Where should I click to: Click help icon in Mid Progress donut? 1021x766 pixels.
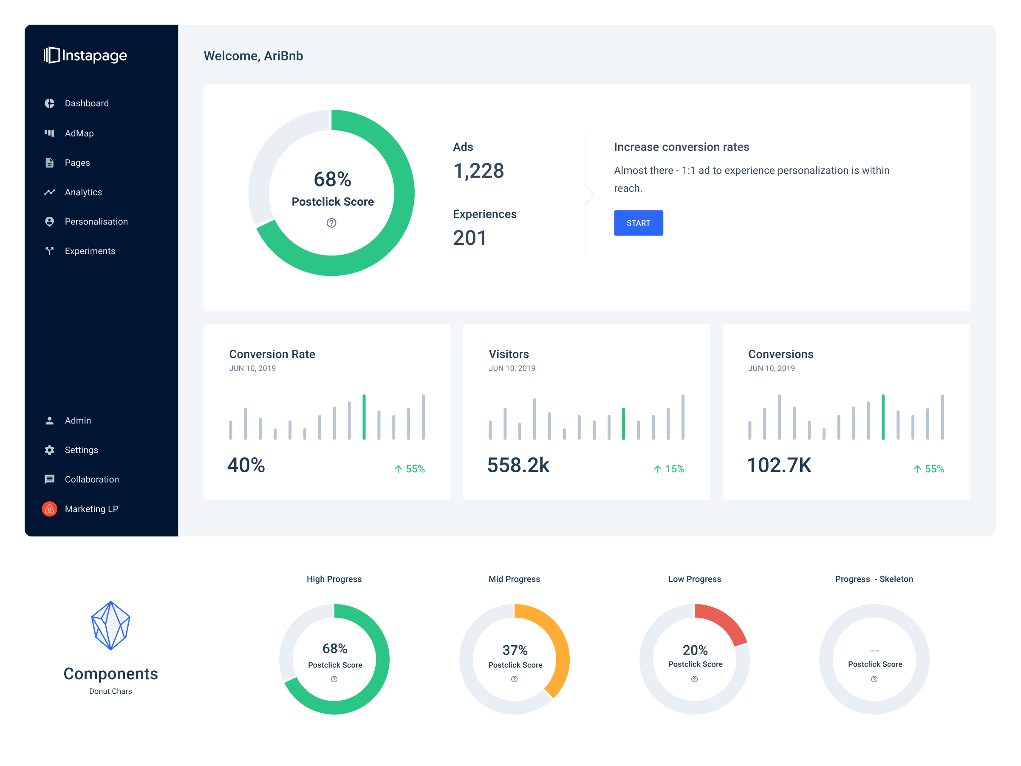point(514,679)
